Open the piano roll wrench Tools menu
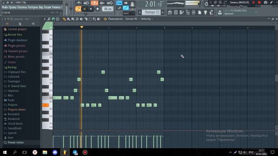Screen dimensions: 278x156 (49, 19)
